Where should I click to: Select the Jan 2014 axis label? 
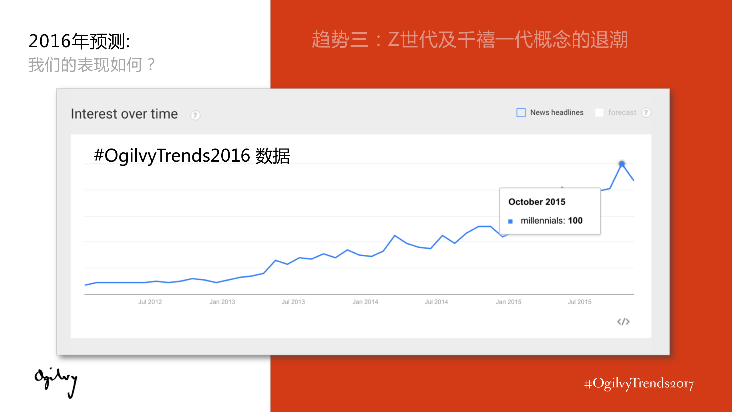coord(365,302)
